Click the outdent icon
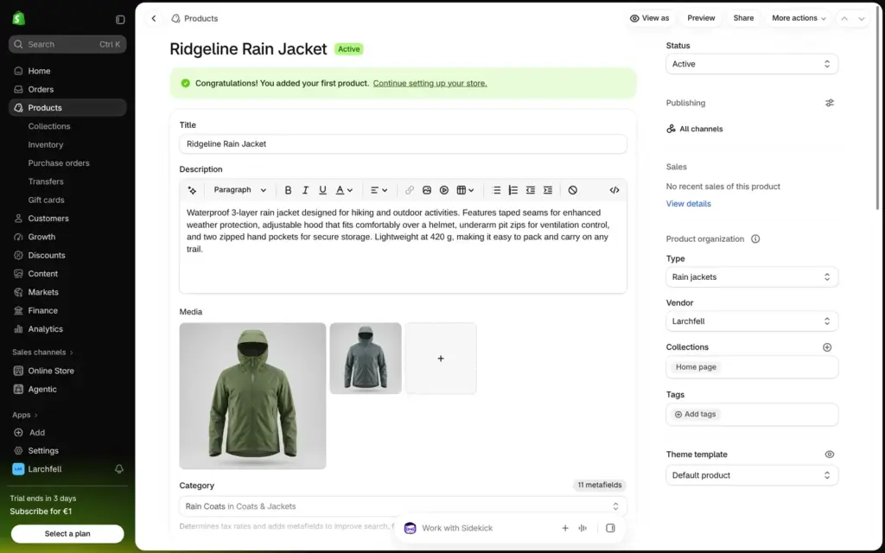The width and height of the screenshot is (885, 553). coord(531,190)
